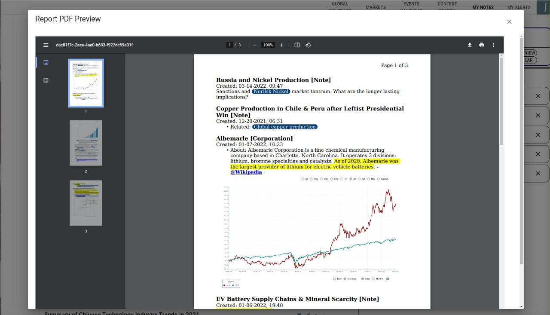Open the PDF more actions menu
The width and height of the screenshot is (550, 315).
[x=493, y=45]
